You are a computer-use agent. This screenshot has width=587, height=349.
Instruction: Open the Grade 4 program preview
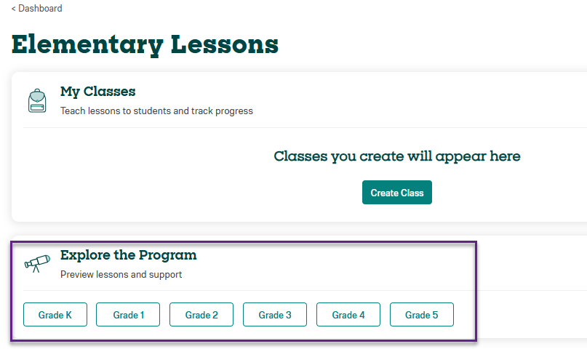348,315
